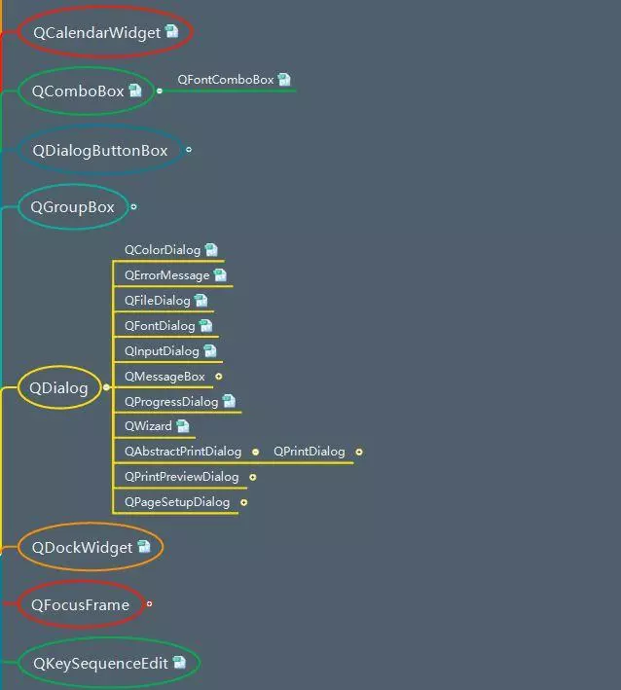Expand the QMessageBox subtopics

tap(219, 377)
